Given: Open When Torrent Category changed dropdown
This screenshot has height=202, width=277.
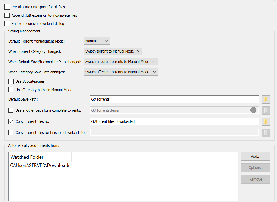Looking at the screenshot, I should pyautogui.click(x=113, y=51).
